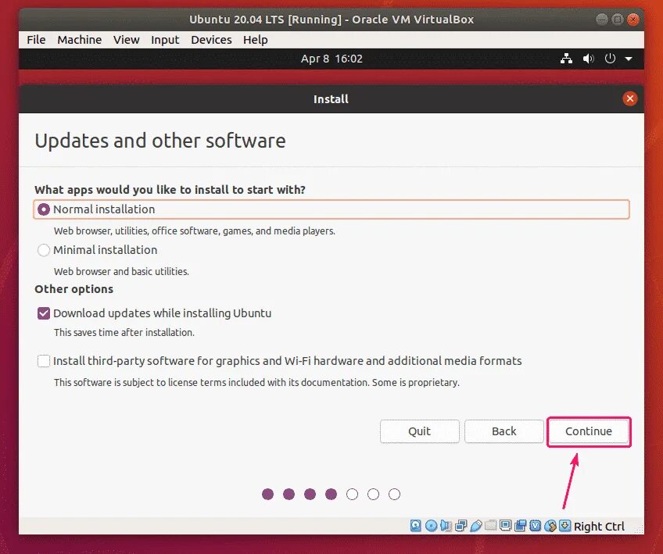The width and height of the screenshot is (663, 554).
Task: Click the keyboard capture down-arrow icon
Action: click(x=565, y=525)
